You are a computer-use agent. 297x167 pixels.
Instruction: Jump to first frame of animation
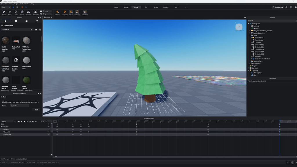(19, 121)
